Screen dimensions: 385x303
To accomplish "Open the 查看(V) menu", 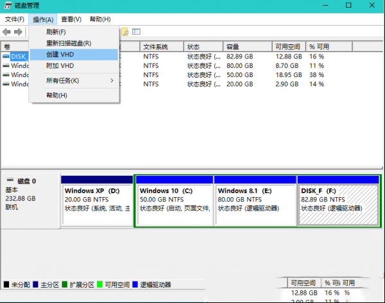I will point(71,19).
